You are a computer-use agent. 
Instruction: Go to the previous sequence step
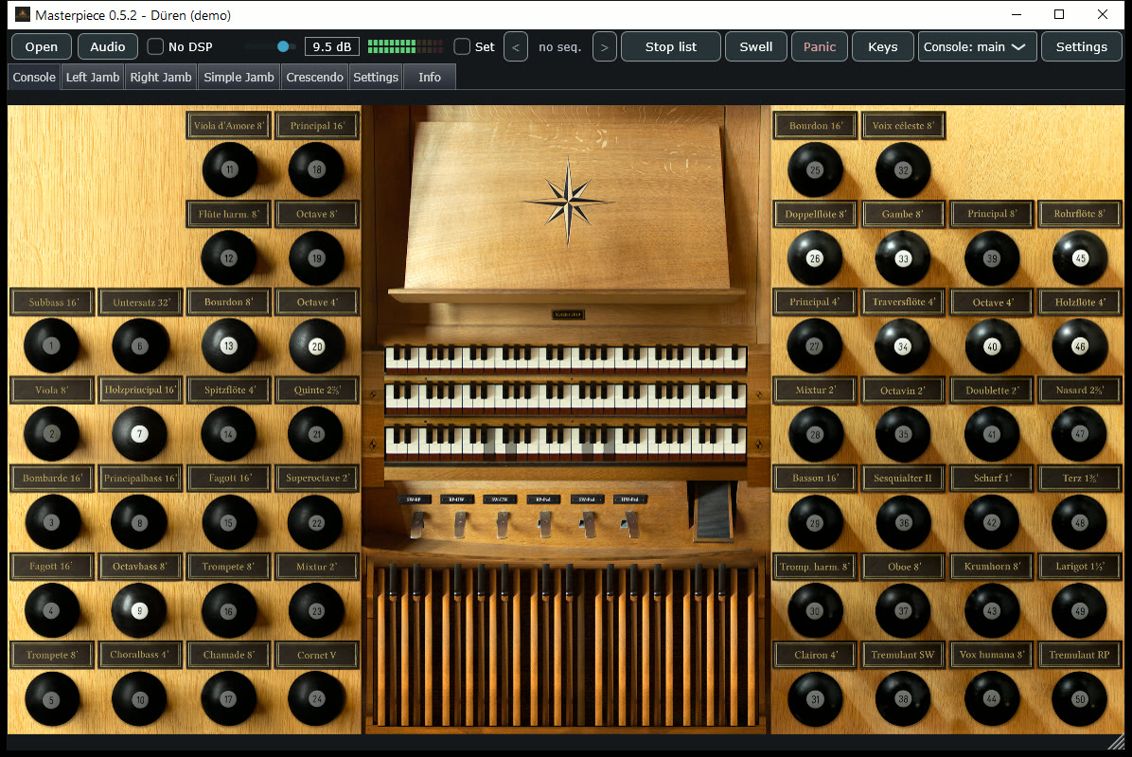coord(516,47)
